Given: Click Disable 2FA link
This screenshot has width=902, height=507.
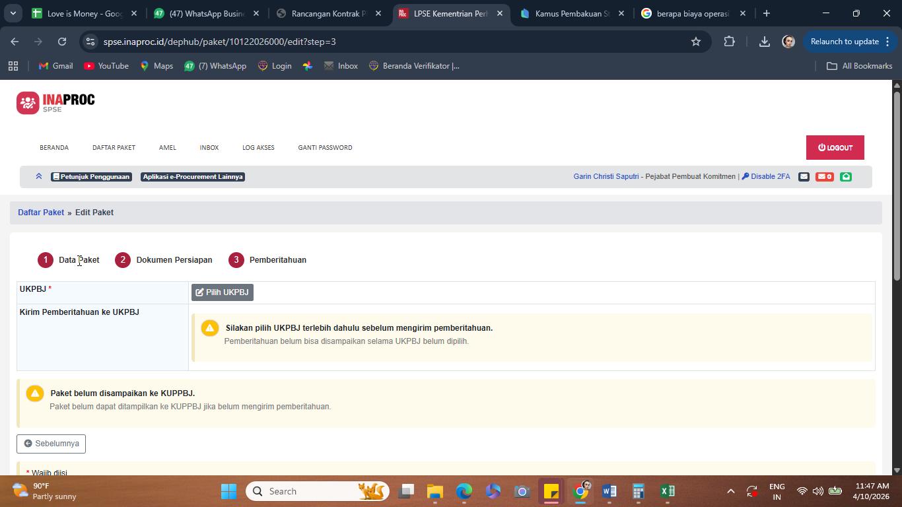Looking at the screenshot, I should click(x=766, y=177).
